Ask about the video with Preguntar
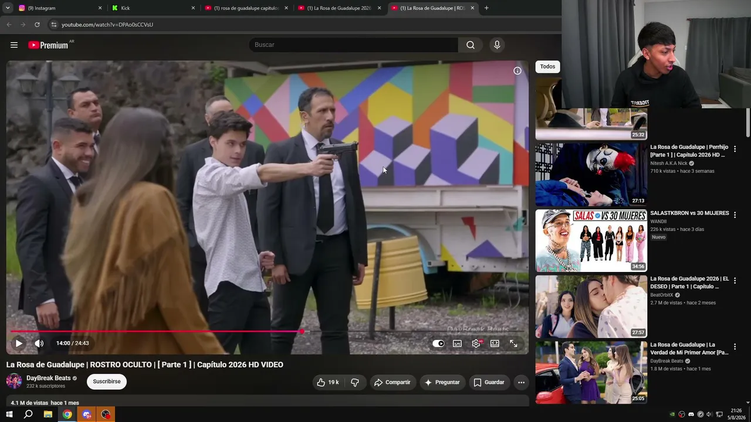751x422 pixels. pyautogui.click(x=442, y=382)
